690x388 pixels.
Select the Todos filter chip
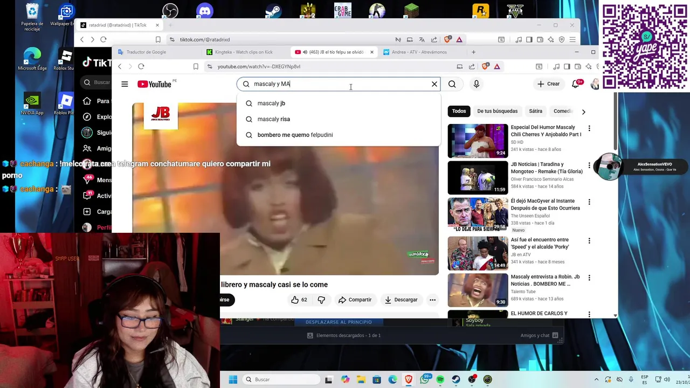459,111
